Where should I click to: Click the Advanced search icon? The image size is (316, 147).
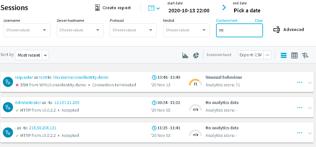click(276, 30)
